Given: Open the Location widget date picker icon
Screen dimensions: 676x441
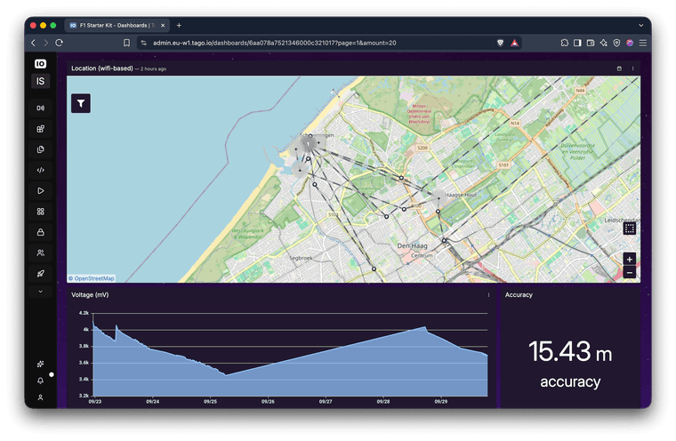Looking at the screenshot, I should [619, 68].
